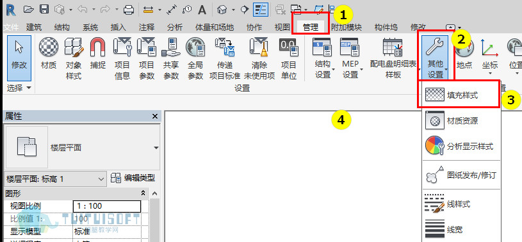The width and height of the screenshot is (522, 242).
Task: Open the Revit application menu logo
Action: coord(11,10)
